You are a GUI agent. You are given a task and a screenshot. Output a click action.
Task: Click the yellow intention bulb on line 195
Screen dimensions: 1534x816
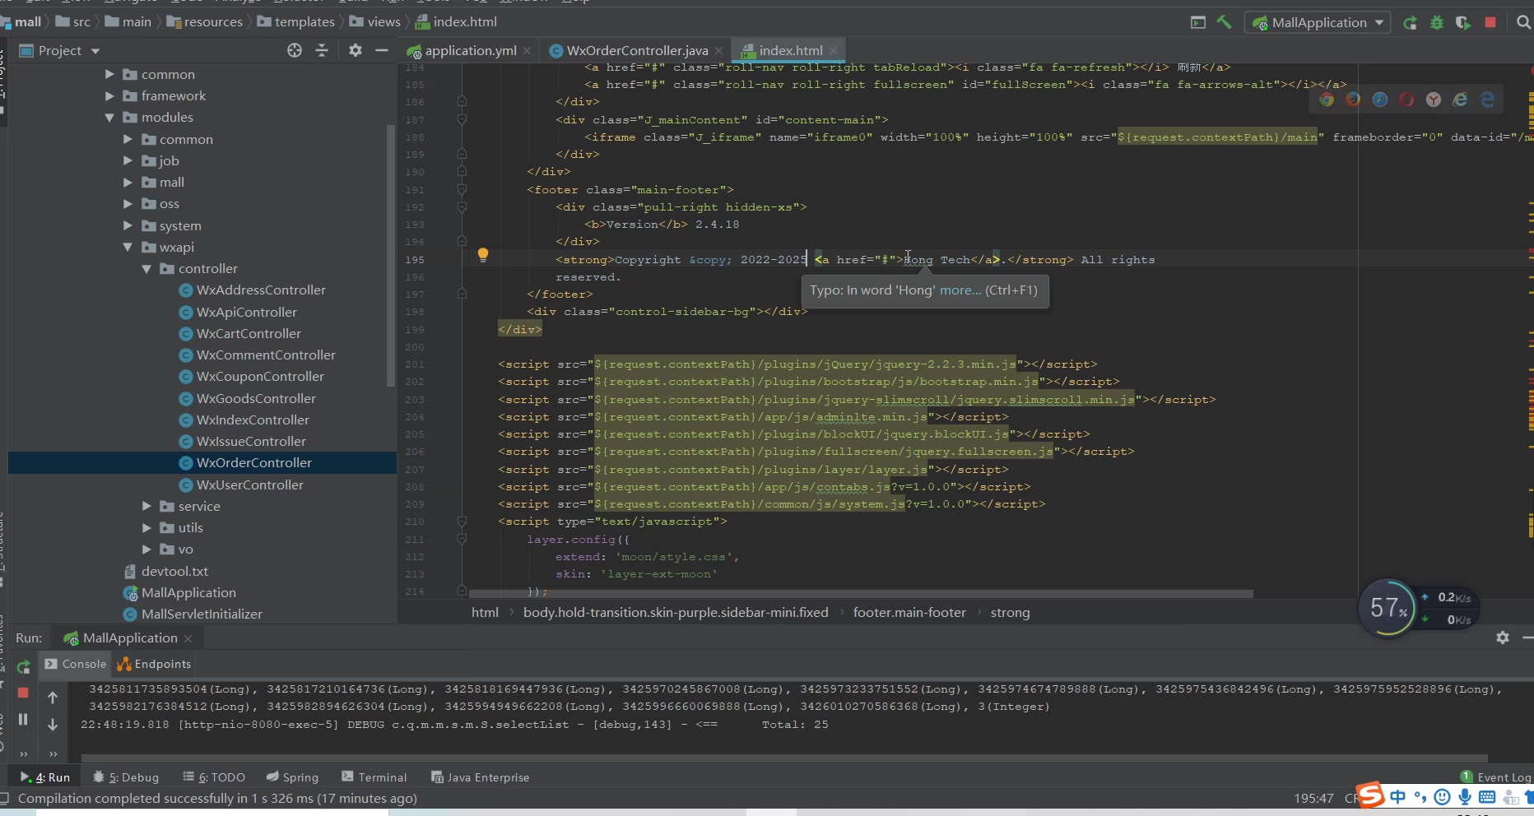pos(483,255)
